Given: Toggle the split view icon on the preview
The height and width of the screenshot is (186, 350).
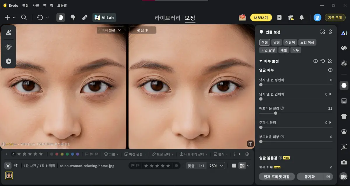Looking at the screenshot, I should 250,144.
